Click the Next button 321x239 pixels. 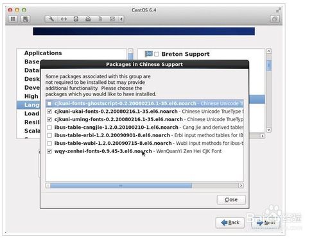tap(266, 223)
